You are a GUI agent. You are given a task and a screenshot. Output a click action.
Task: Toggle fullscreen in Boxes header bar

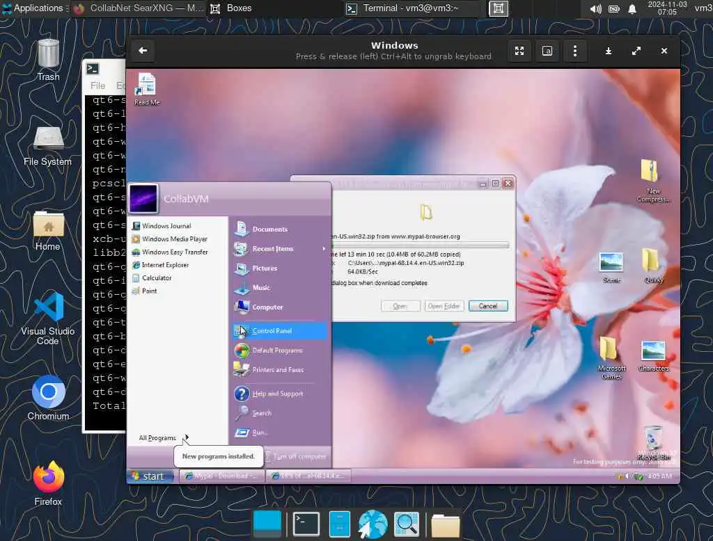pyautogui.click(x=519, y=51)
